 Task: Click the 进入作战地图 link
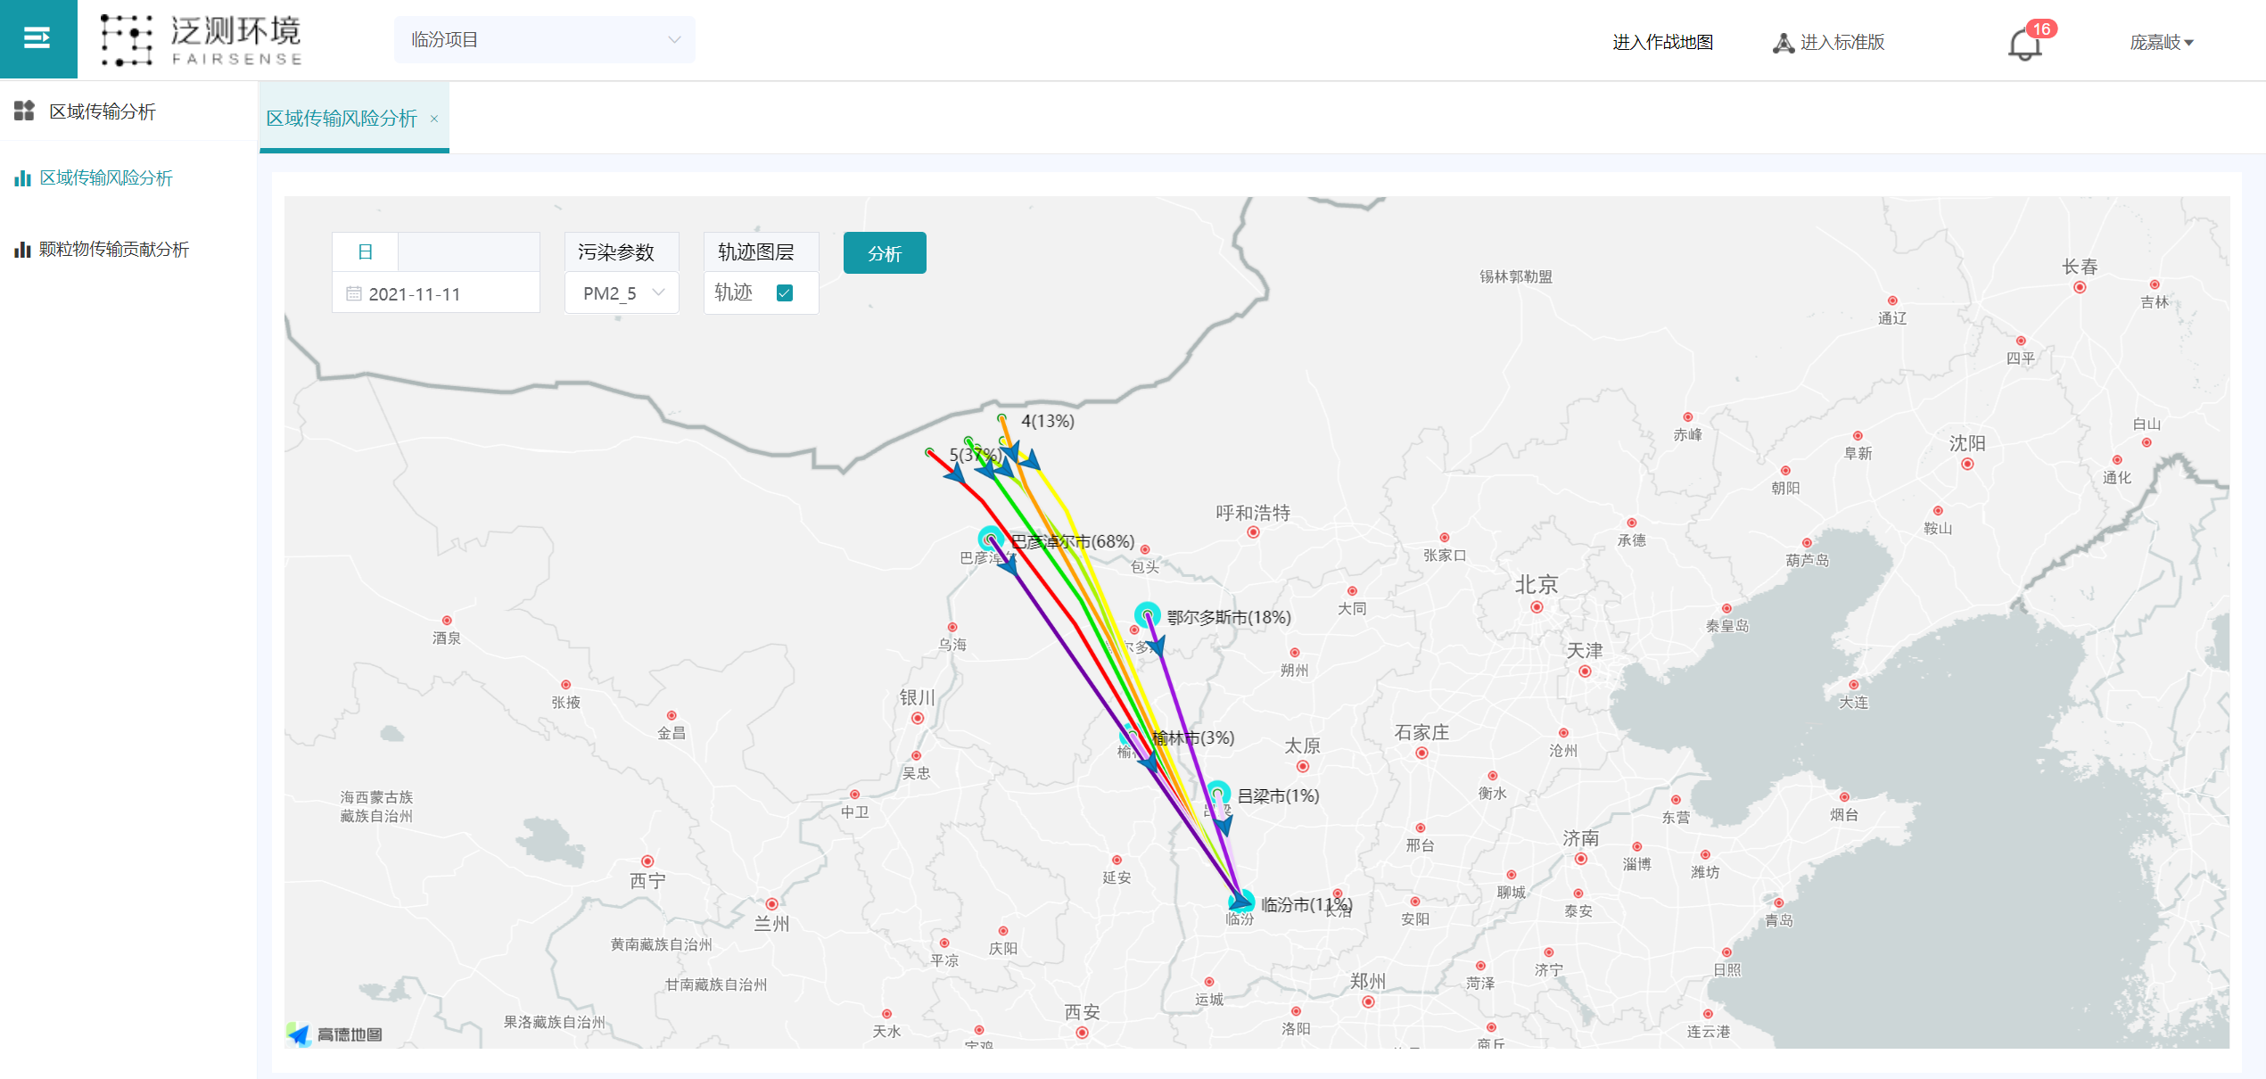[x=1662, y=43]
